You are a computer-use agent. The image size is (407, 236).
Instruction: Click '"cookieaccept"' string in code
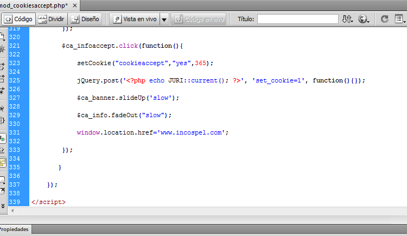[x=142, y=63]
